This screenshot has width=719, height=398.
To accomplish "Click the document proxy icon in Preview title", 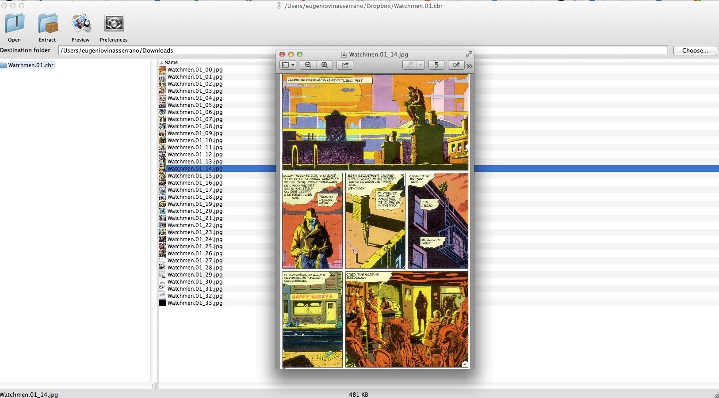I will [344, 54].
